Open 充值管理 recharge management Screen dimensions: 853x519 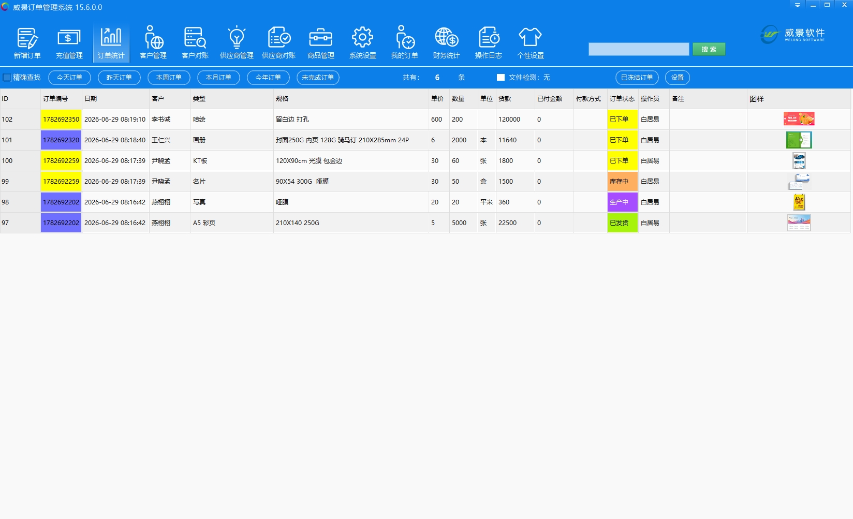69,43
